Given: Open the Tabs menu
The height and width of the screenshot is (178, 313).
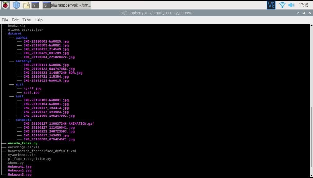Looking at the screenshot, I should [27, 20].
